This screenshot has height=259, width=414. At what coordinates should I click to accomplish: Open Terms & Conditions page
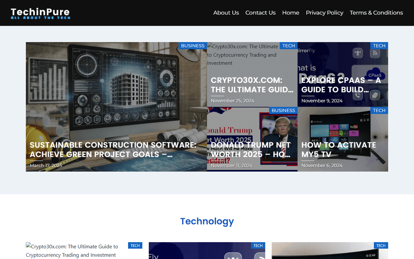(x=376, y=13)
